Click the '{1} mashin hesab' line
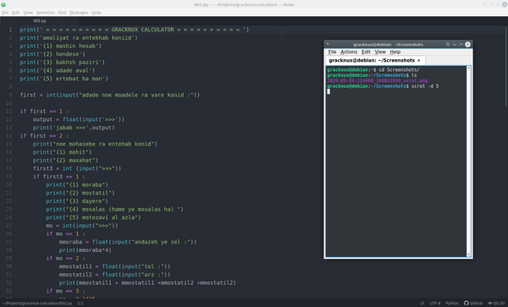Screen dimensions: 508x307 click(x=61, y=46)
